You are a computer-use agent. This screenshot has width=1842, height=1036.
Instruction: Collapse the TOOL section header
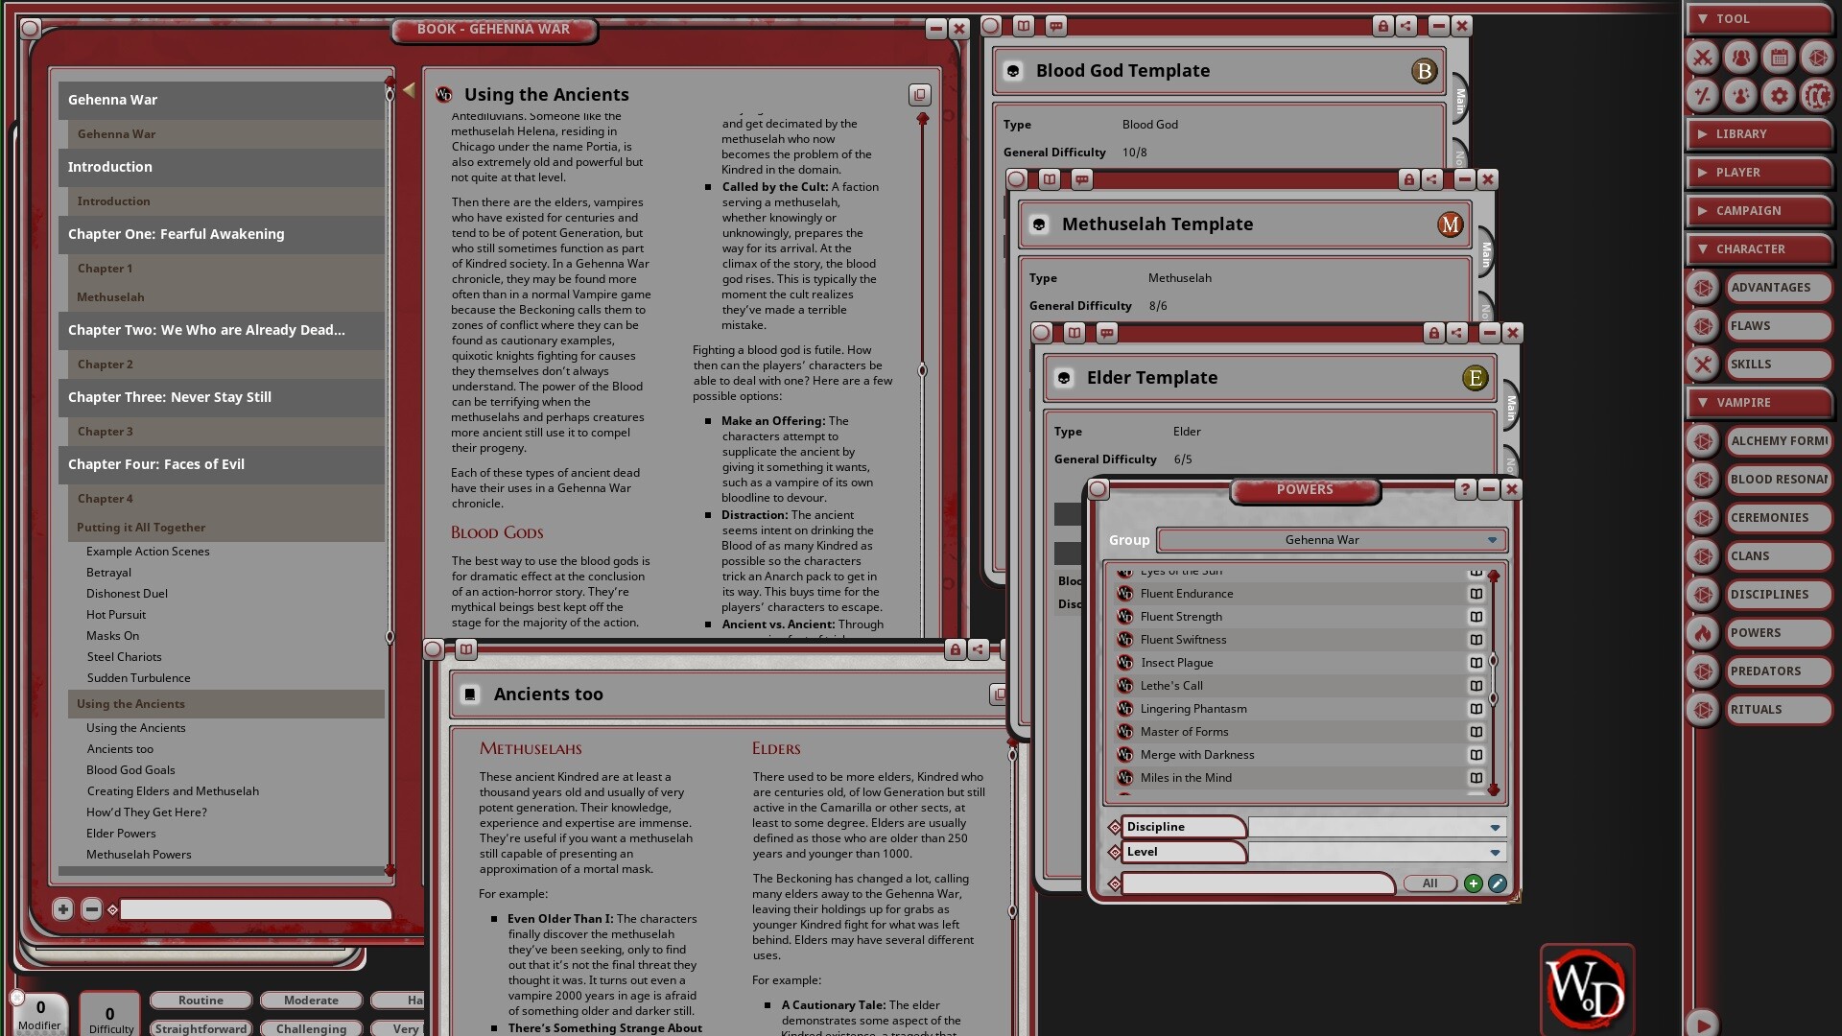click(x=1759, y=18)
